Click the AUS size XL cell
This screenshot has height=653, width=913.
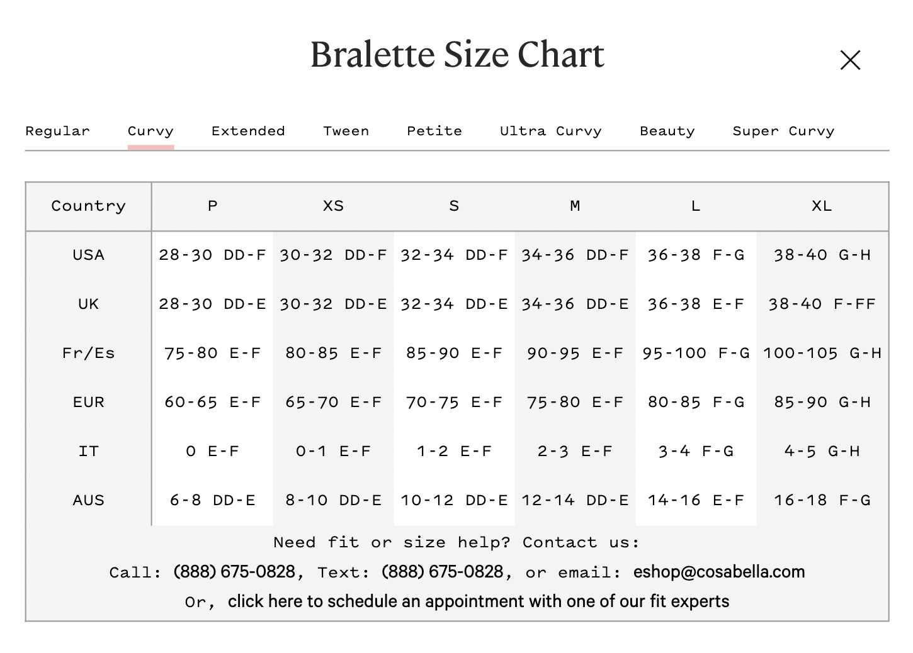822,500
